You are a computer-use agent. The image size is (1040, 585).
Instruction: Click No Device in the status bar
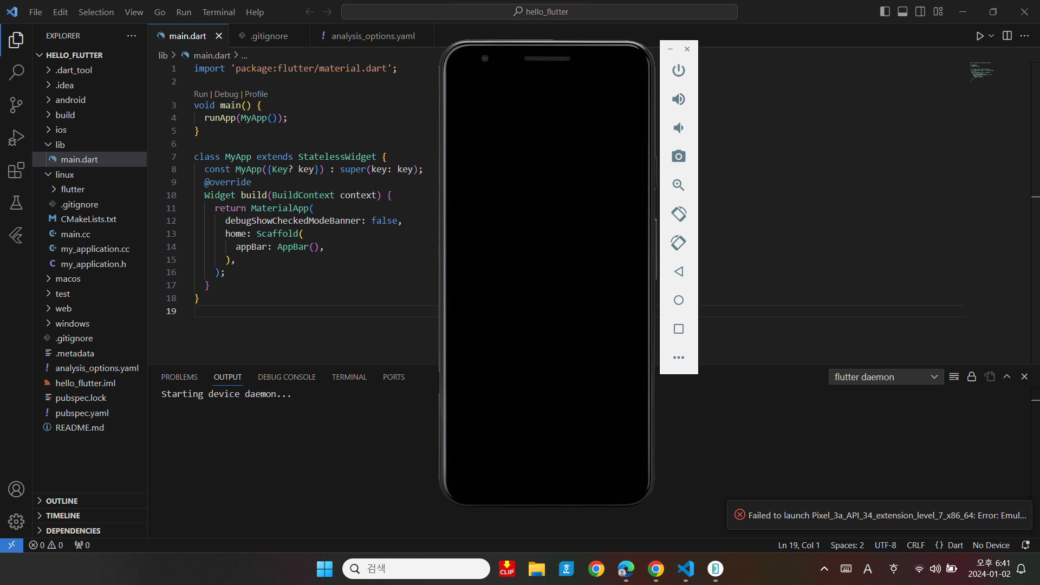pos(991,545)
